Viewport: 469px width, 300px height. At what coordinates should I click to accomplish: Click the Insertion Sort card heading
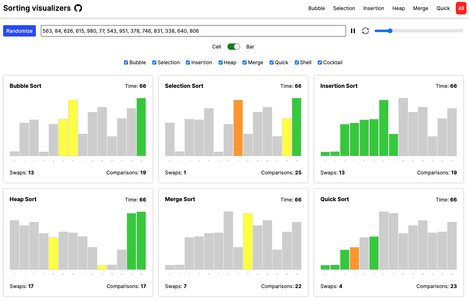(x=339, y=86)
